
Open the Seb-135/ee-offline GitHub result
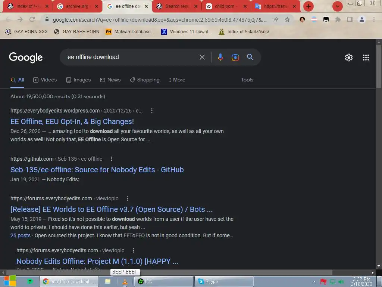97,170
